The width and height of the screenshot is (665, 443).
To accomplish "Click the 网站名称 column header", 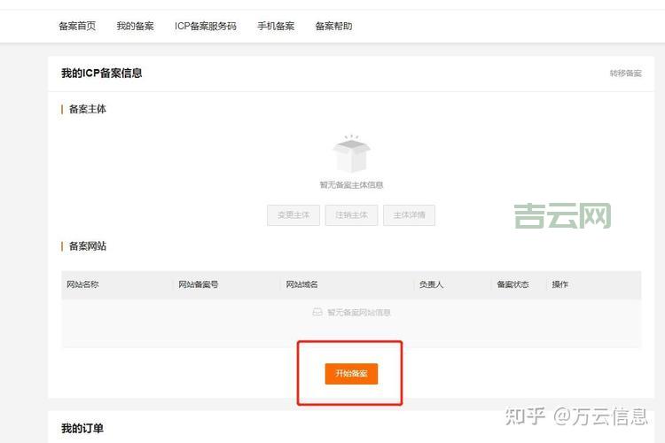I will pyautogui.click(x=82, y=284).
